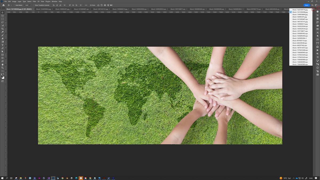Click the Home icon in the options bar
Screen dimensions: 320x180
point(4,5)
